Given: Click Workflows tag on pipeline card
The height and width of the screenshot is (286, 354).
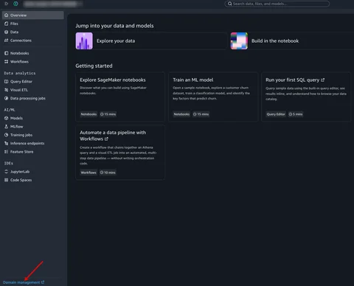Looking at the screenshot, I should click(88, 172).
